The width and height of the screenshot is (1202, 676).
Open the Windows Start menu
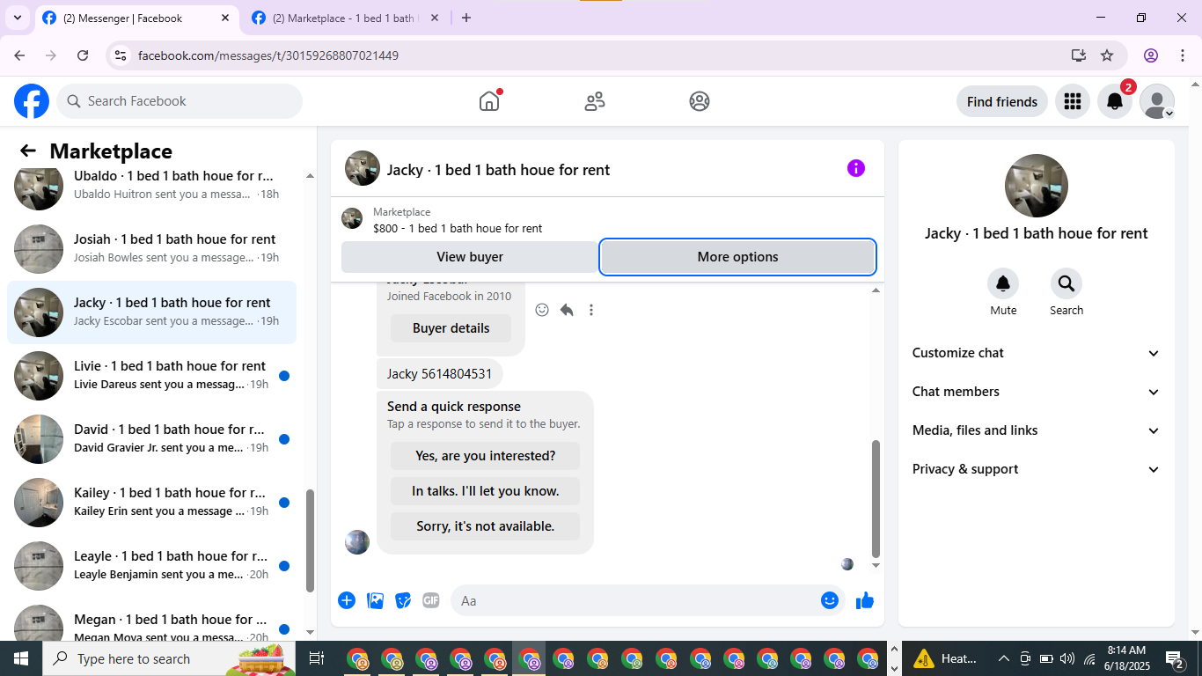(x=21, y=658)
